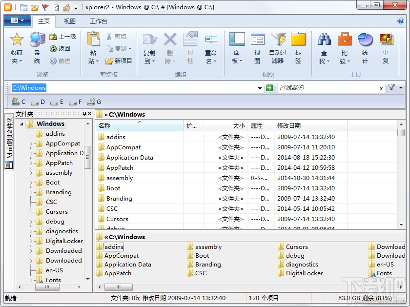Collapse the Windows tree node
The width and height of the screenshot is (410, 307).
click(x=21, y=124)
